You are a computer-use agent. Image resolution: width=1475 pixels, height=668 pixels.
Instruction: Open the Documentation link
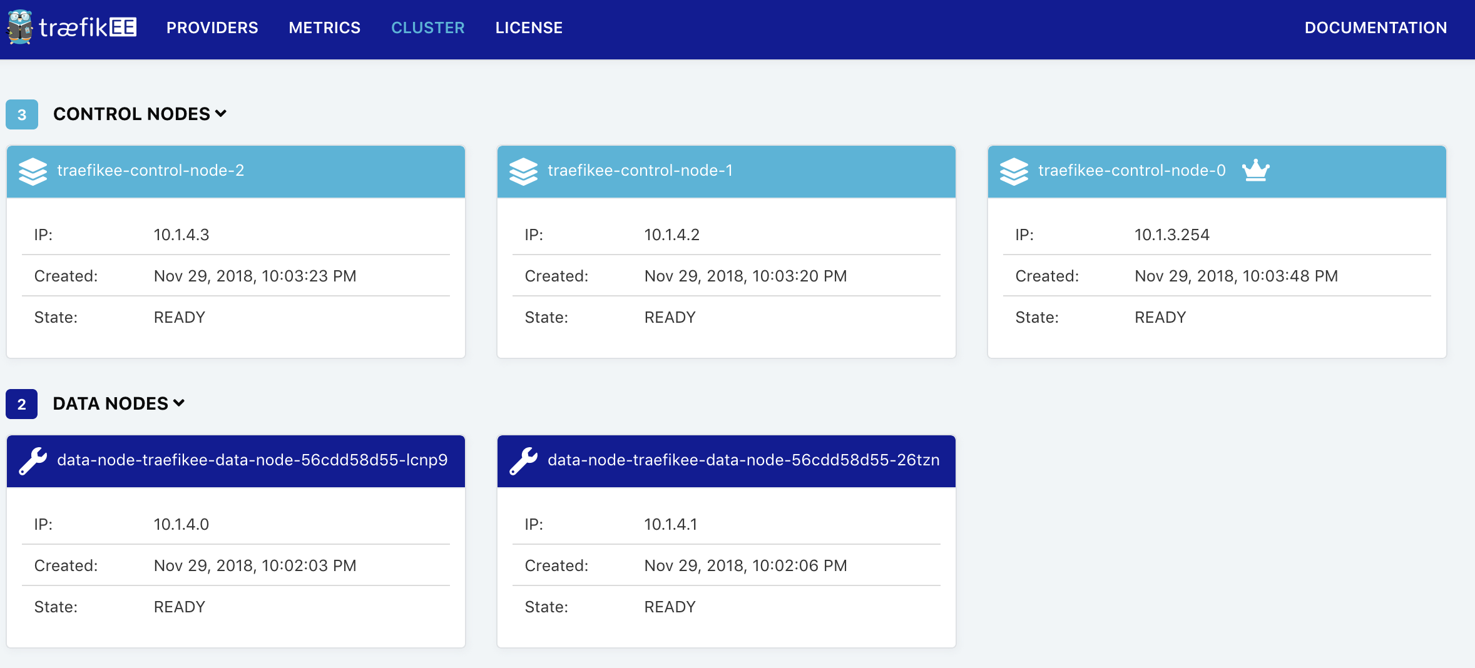point(1375,28)
